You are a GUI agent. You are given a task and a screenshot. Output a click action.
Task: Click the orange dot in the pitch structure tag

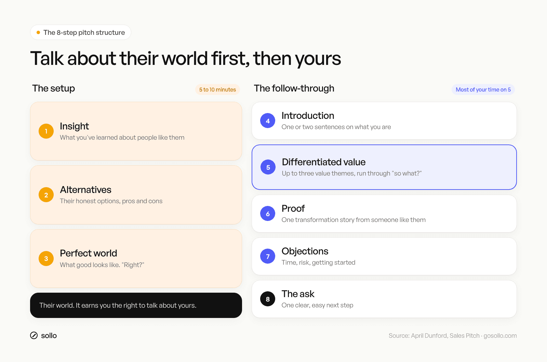pyautogui.click(x=38, y=32)
